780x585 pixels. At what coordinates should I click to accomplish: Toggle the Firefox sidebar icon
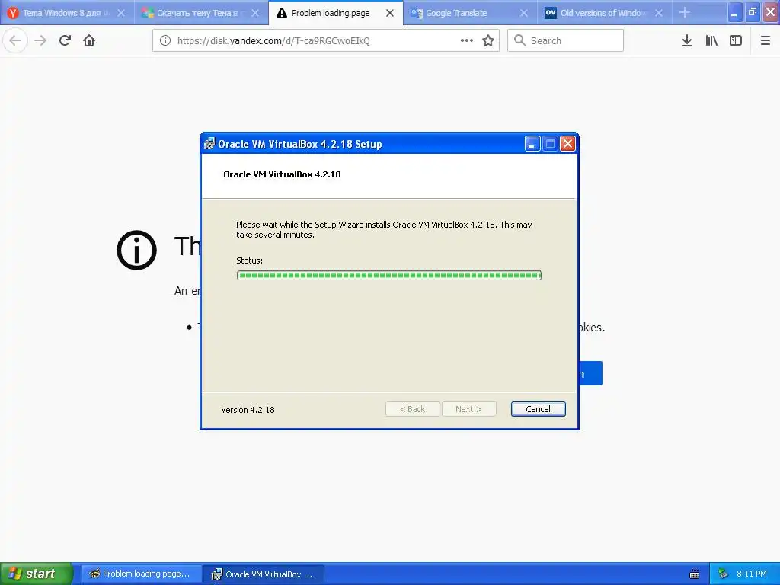click(736, 41)
